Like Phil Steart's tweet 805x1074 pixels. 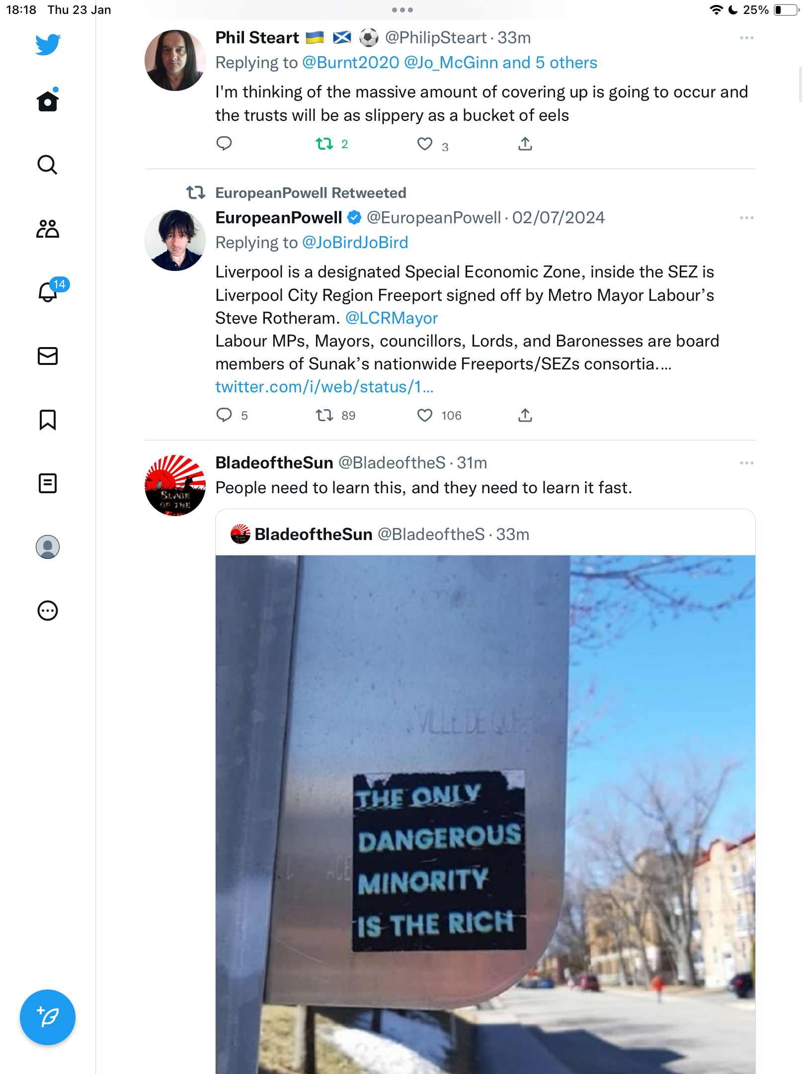pos(424,144)
